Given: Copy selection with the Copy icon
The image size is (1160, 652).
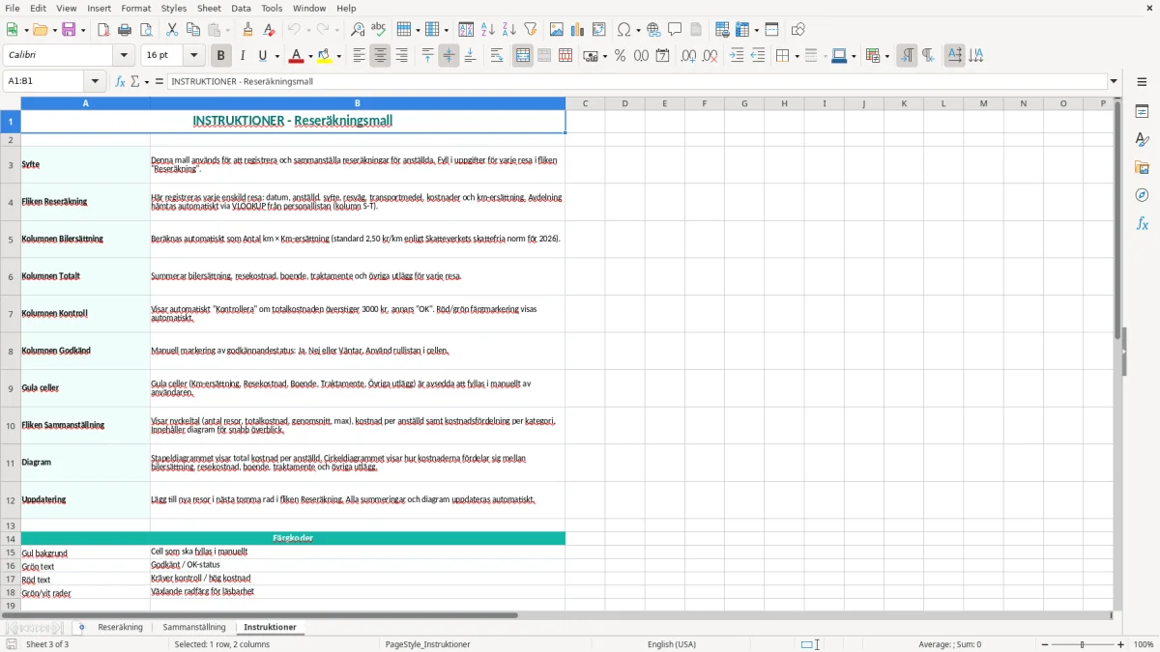Looking at the screenshot, I should click(193, 30).
